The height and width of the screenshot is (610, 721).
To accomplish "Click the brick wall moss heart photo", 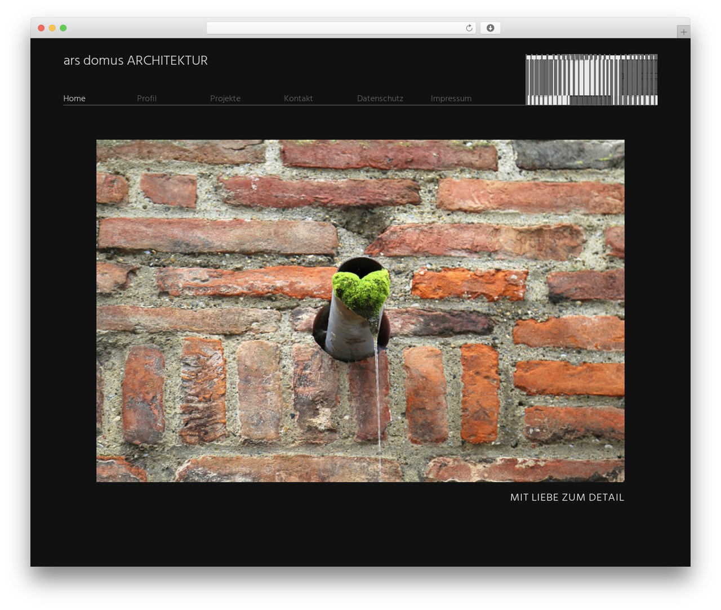I will click(360, 311).
